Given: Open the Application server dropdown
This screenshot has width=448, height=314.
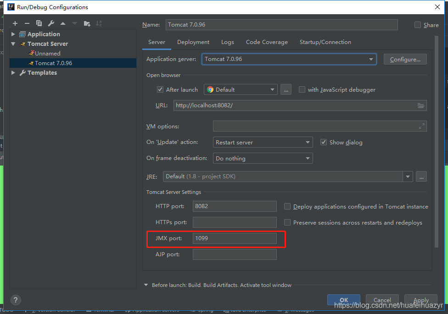Looking at the screenshot, I should click(289, 59).
